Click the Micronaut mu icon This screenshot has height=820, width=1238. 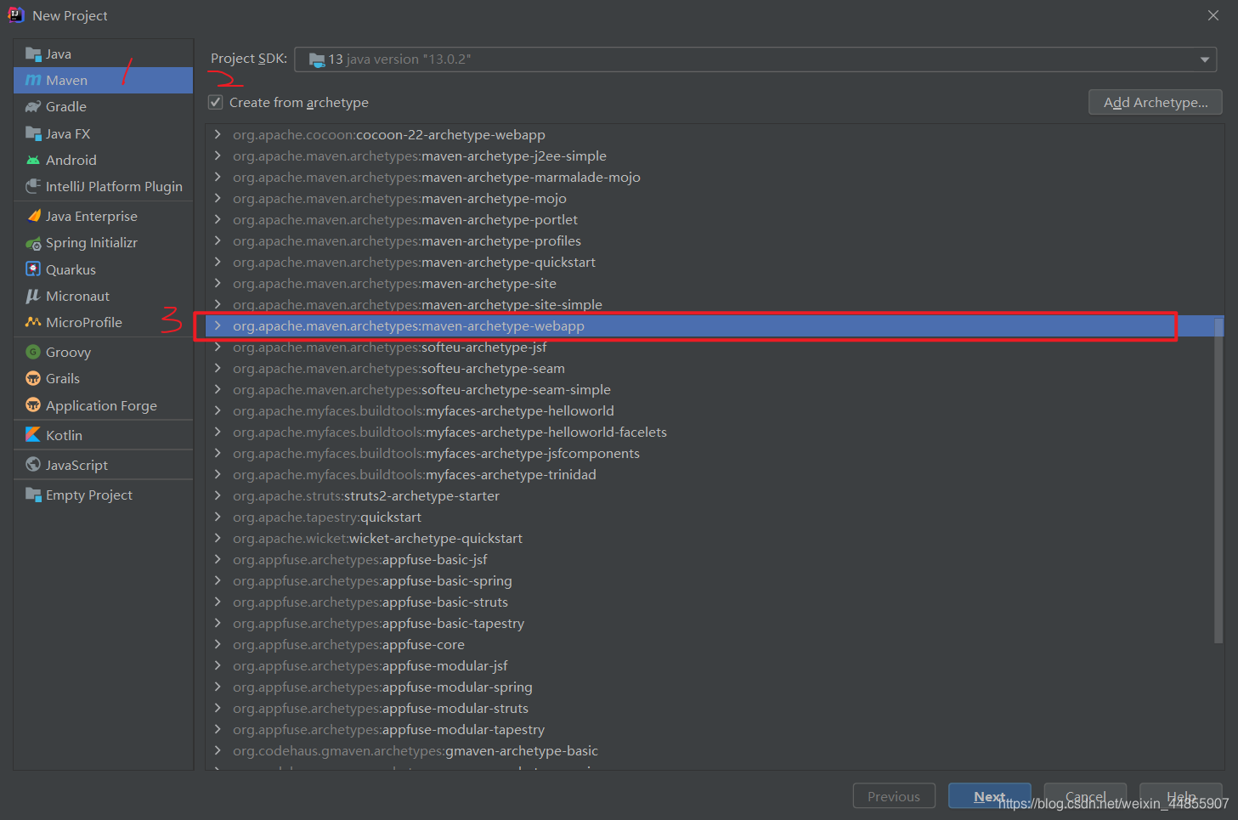[33, 296]
